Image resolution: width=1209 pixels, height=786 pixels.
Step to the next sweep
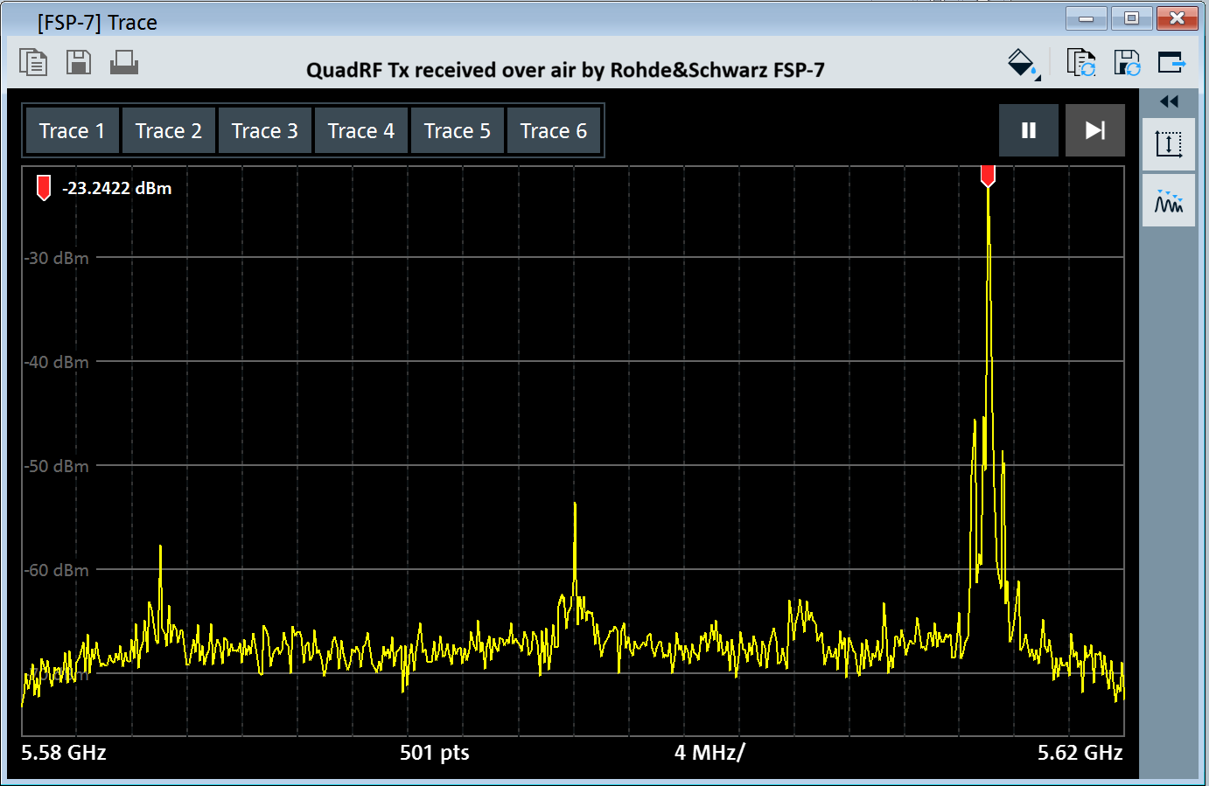1095,130
